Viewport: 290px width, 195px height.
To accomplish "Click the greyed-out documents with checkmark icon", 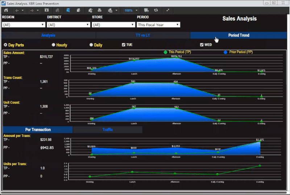I will point(58,11).
